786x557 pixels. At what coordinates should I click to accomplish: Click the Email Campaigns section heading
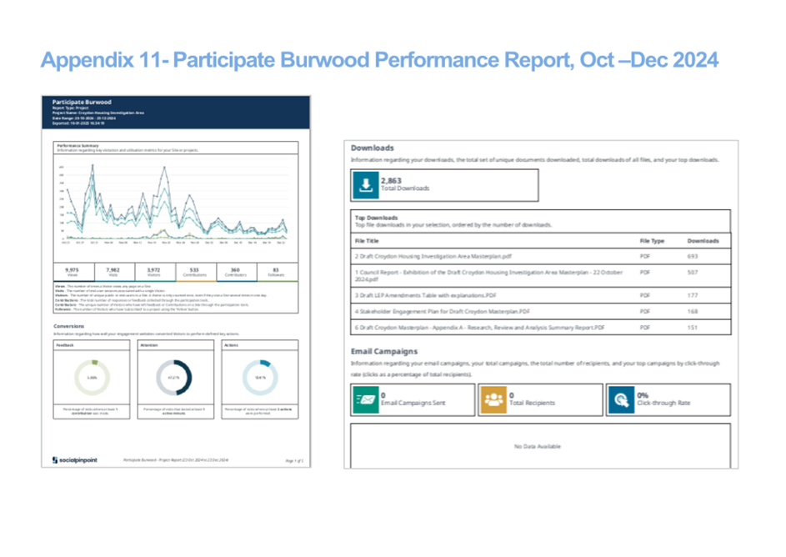(x=384, y=351)
